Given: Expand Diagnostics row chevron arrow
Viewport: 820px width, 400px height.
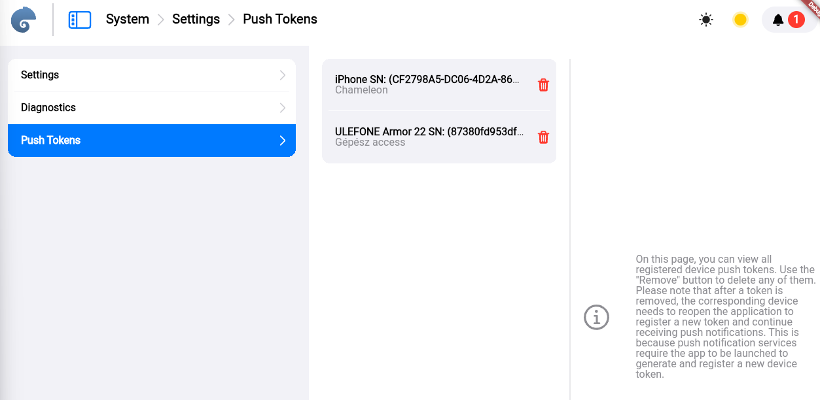Looking at the screenshot, I should click(x=283, y=108).
